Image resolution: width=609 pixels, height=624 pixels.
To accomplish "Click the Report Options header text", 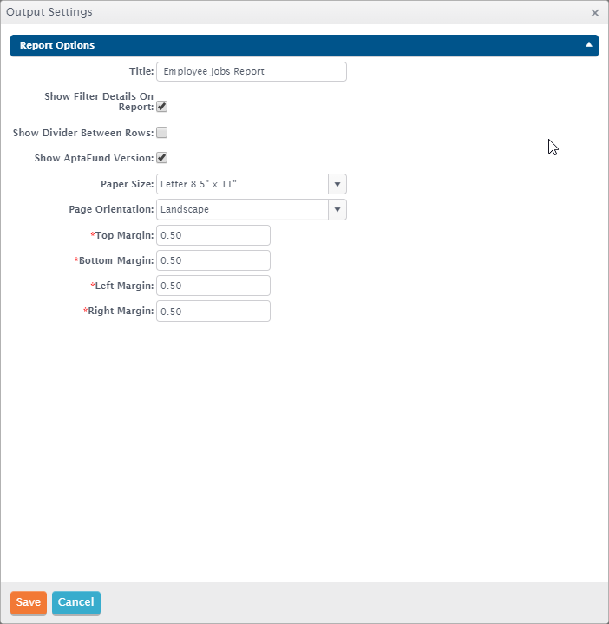I will pos(57,45).
